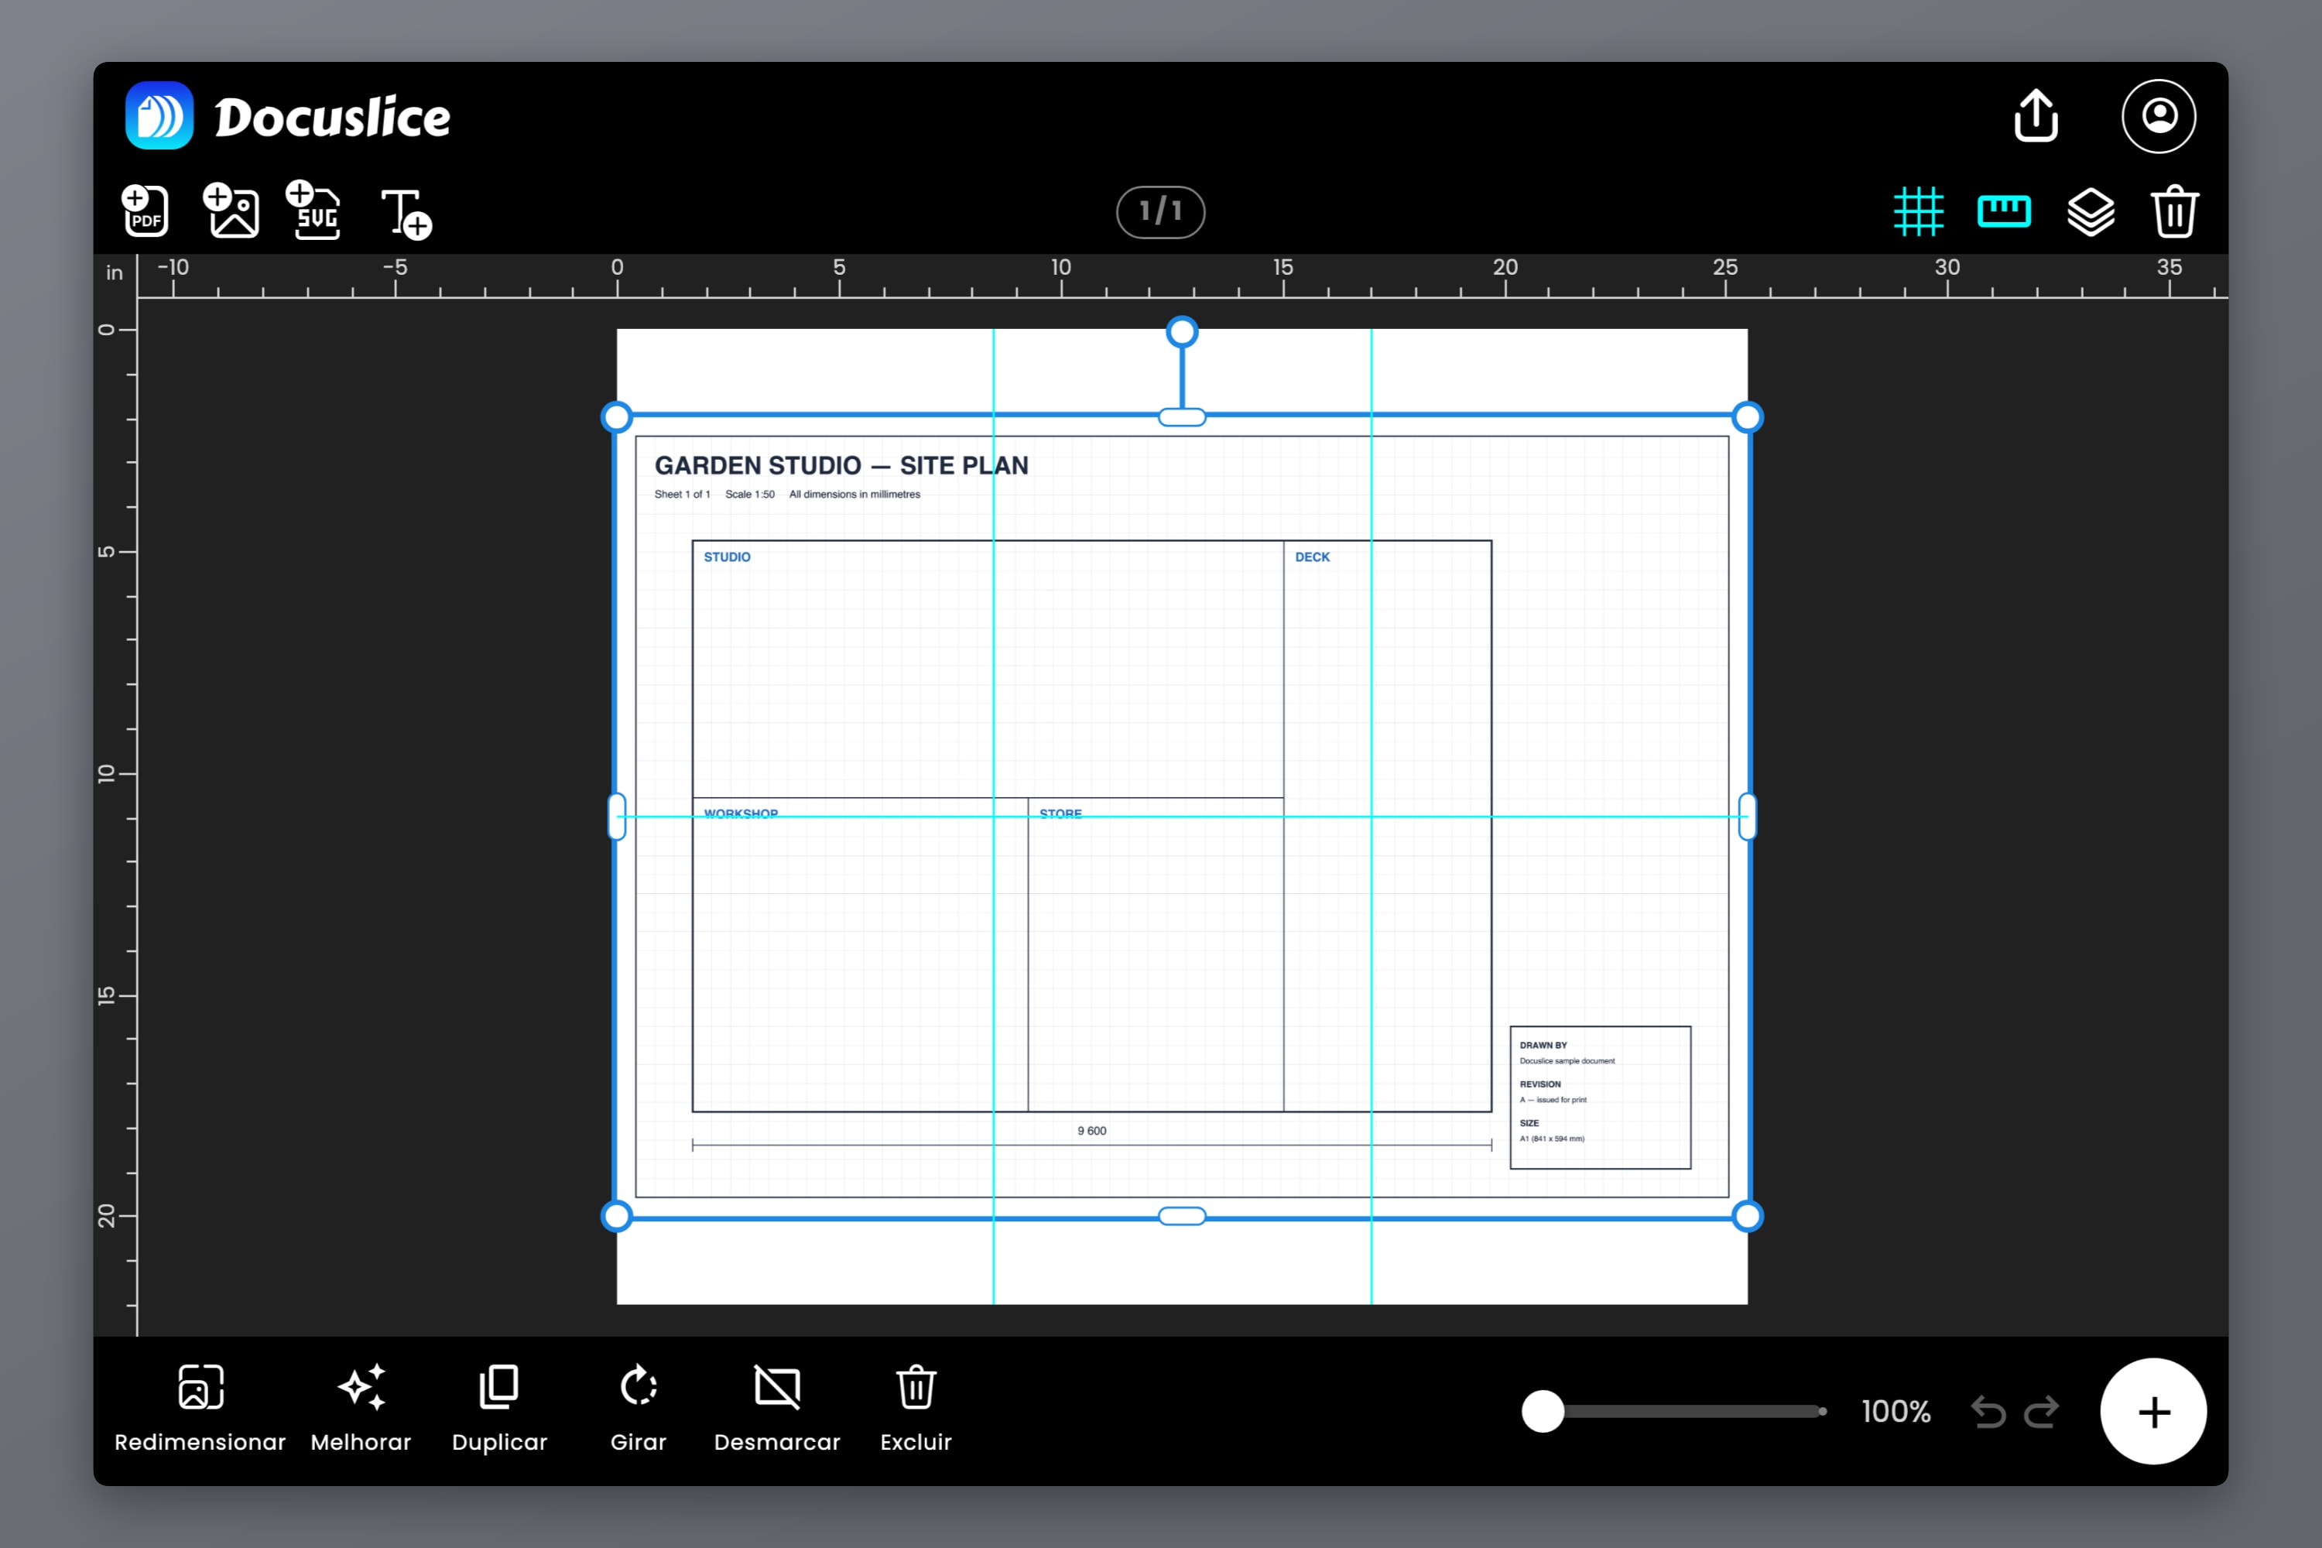Click the top toolbar trash icon
The width and height of the screenshot is (2322, 1548).
(2175, 211)
